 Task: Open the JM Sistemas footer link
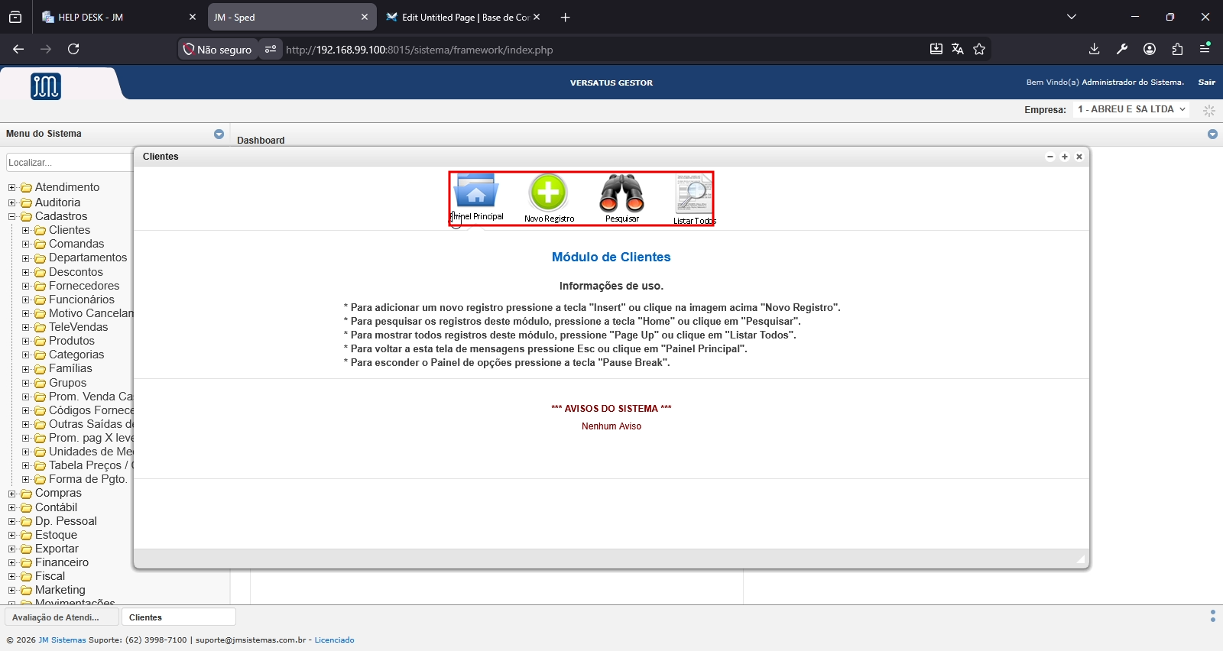coord(62,640)
